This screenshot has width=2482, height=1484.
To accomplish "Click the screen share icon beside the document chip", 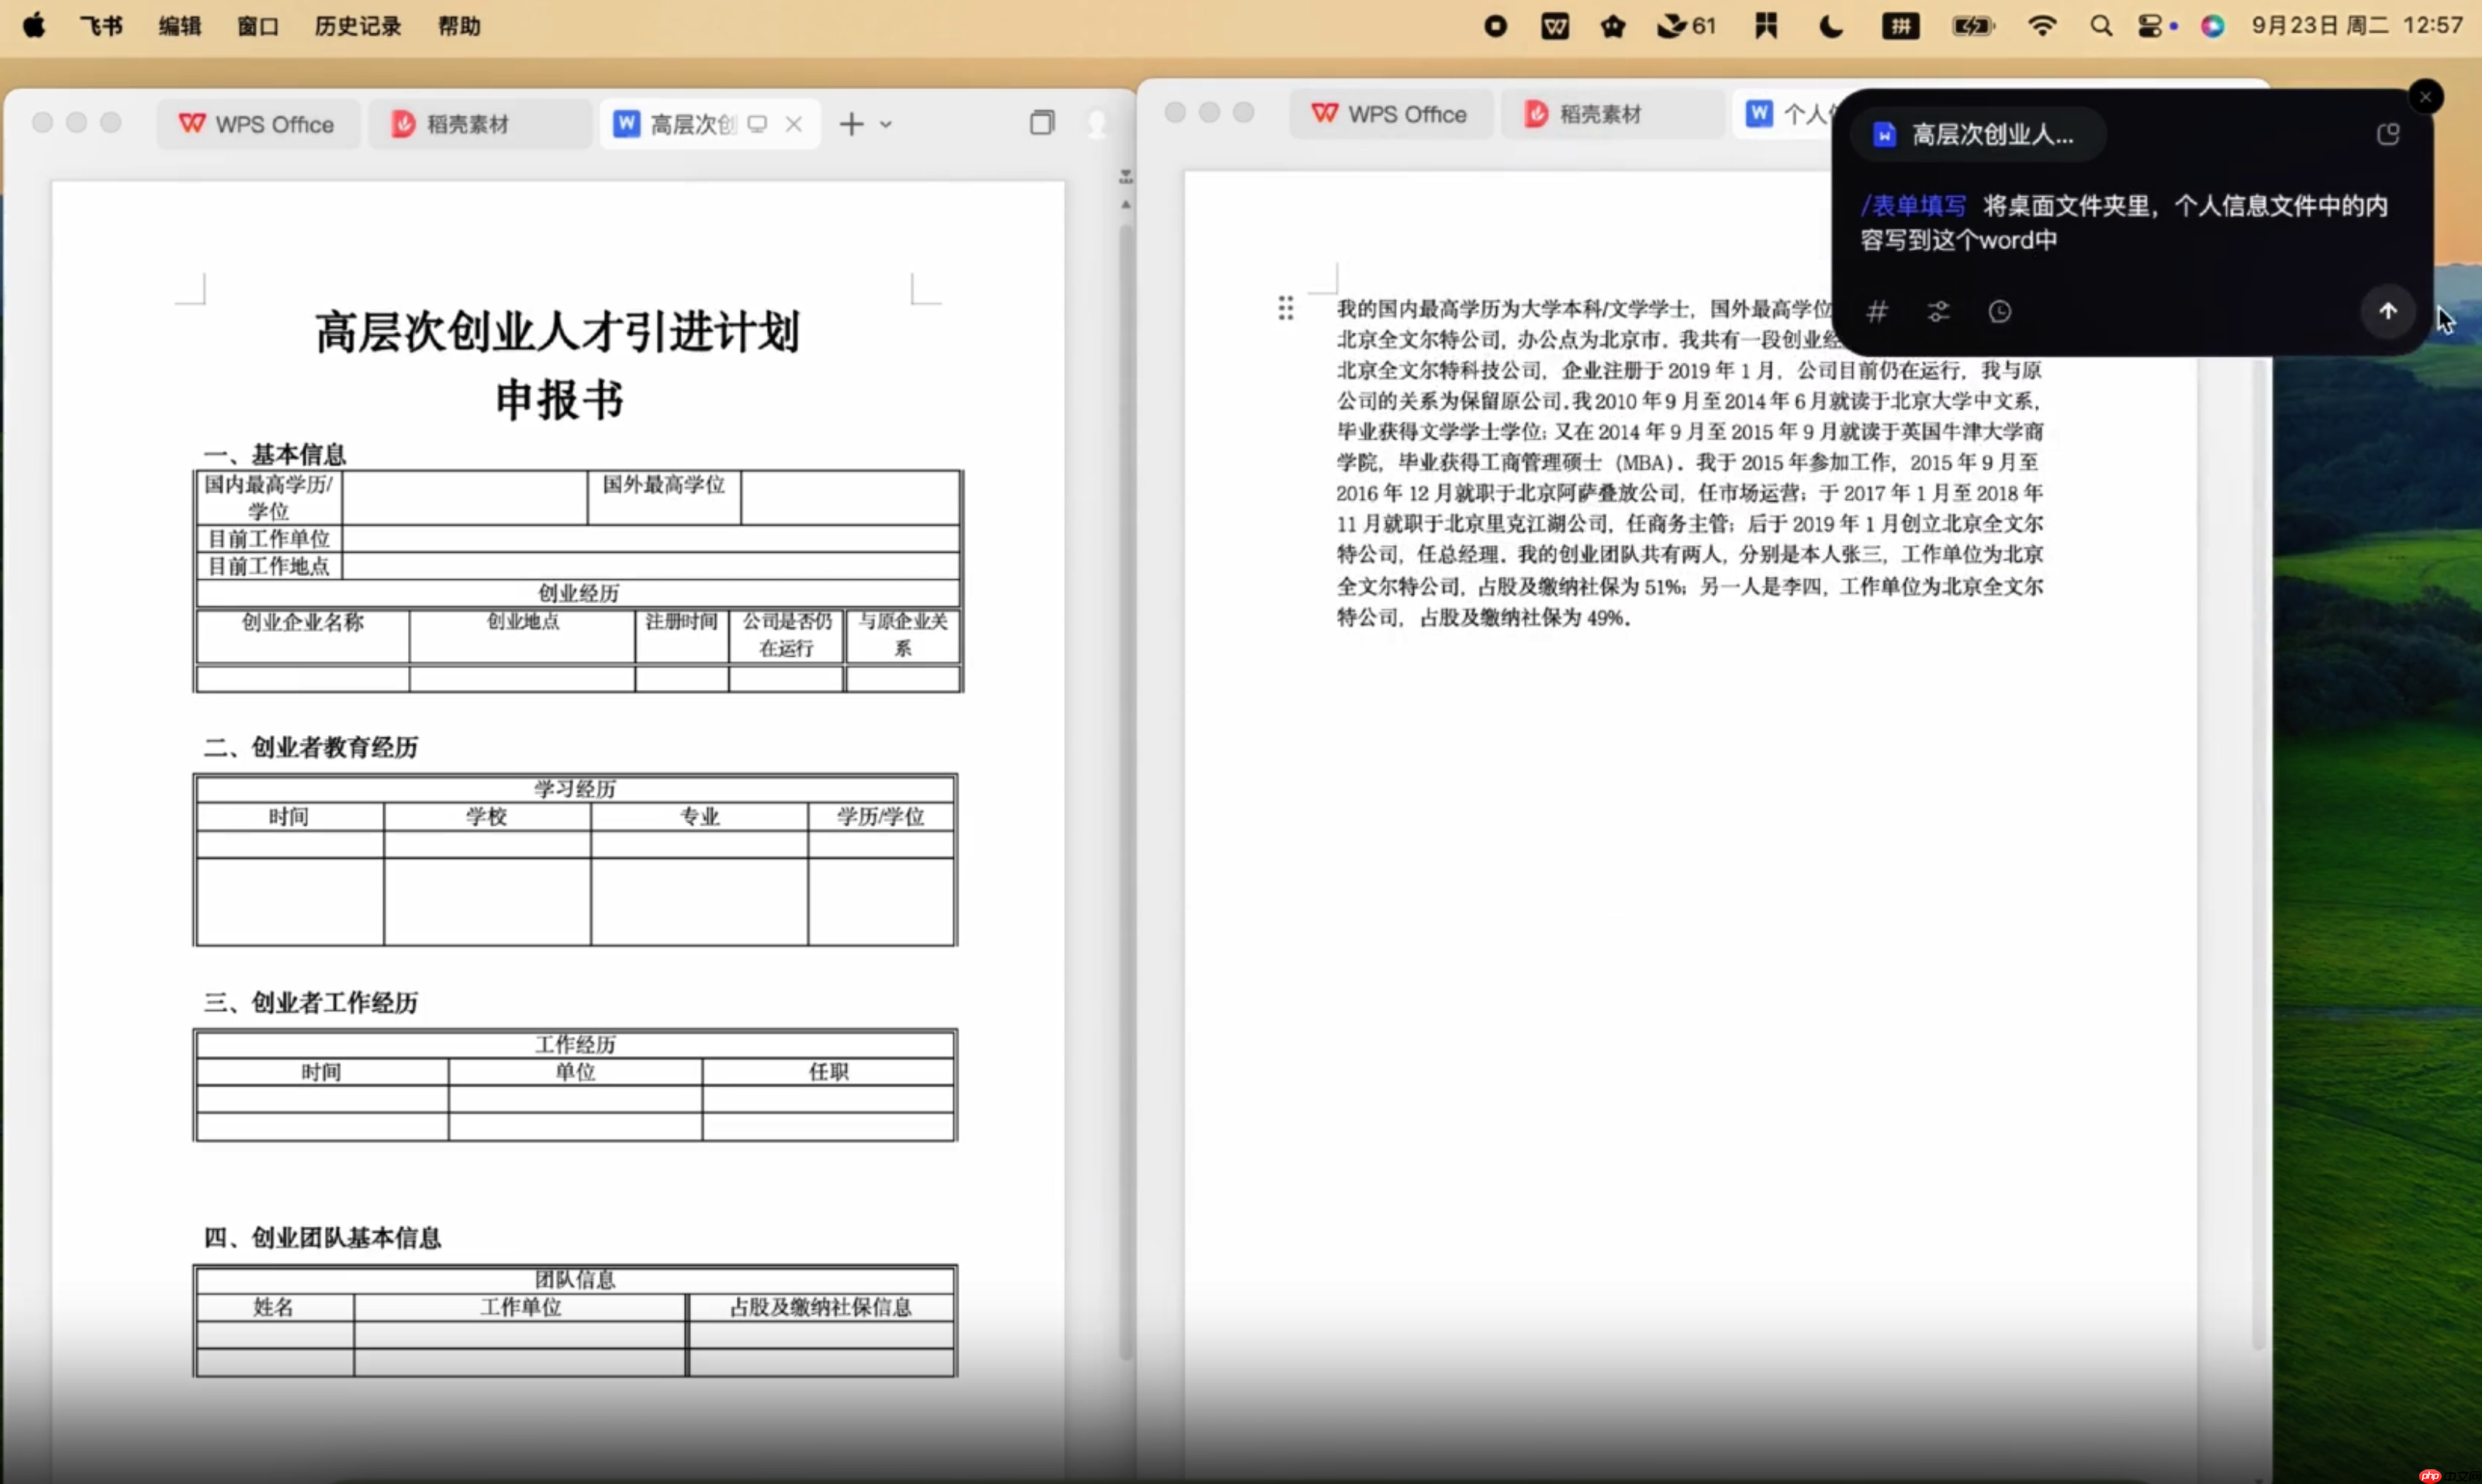I will 757,123.
